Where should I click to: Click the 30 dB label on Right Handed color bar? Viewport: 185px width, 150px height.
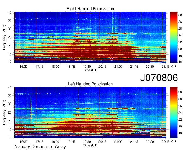pyautogui.click(x=180, y=15)
